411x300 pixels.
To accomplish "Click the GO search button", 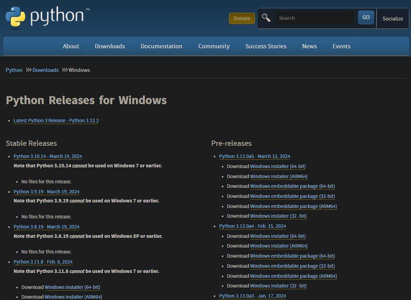I will (366, 17).
